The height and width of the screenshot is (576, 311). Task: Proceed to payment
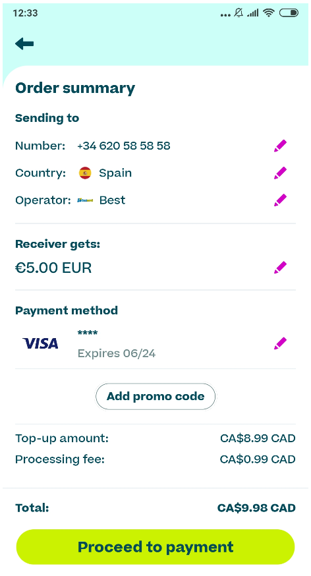(155, 547)
